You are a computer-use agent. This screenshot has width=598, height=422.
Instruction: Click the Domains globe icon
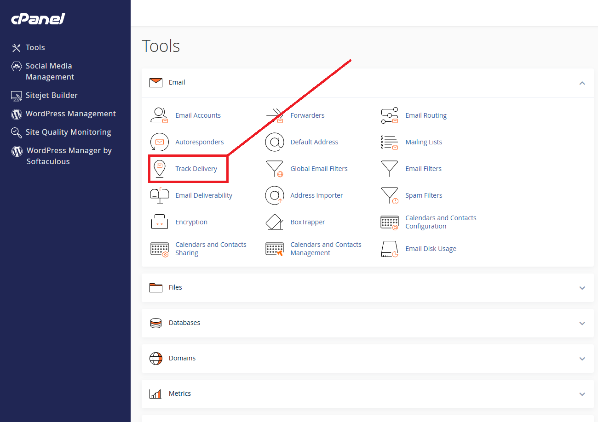tap(156, 359)
